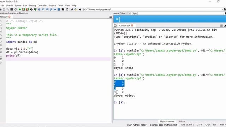Click the 'data =[1,2,3,"r"]' code line

20,49
